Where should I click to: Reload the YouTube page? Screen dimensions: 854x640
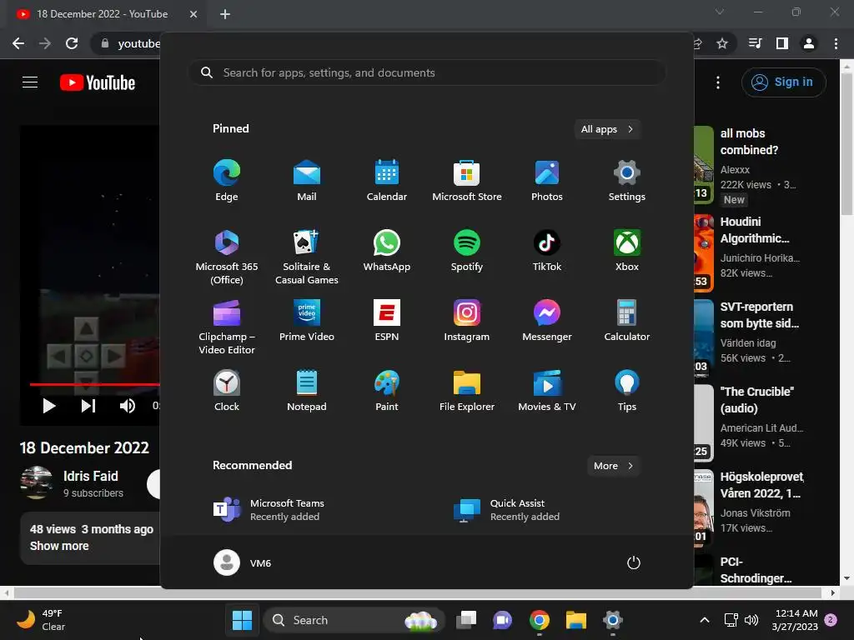coord(72,43)
